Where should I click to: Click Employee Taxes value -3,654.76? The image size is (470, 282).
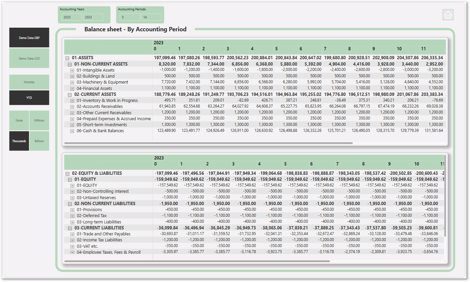[x=430, y=252]
